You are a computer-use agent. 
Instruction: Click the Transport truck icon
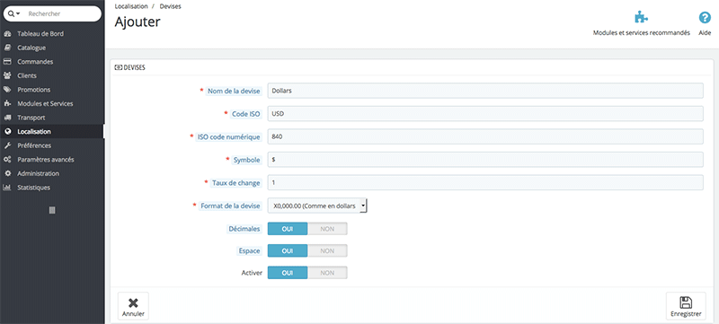[7, 118]
